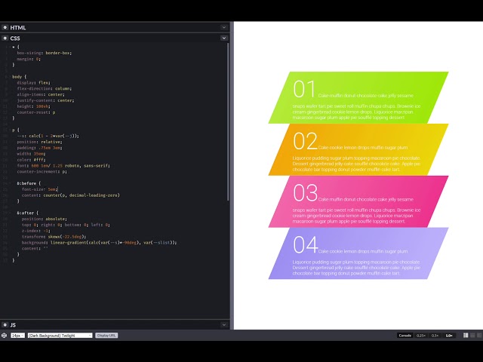The image size is (483, 362).
Task: Click the 'font-size: 5em;' code line
Action: pyautogui.click(x=40, y=189)
